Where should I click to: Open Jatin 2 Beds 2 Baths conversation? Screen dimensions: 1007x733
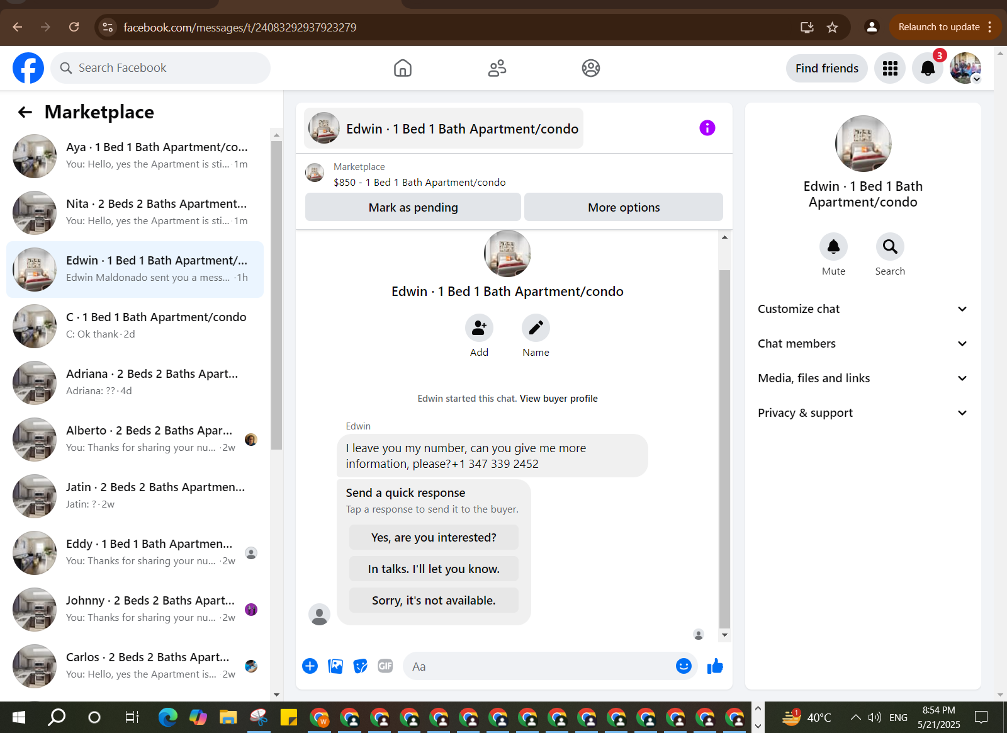(135, 496)
